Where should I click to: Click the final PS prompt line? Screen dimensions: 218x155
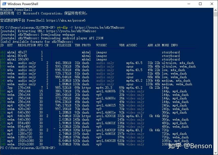[28, 148]
